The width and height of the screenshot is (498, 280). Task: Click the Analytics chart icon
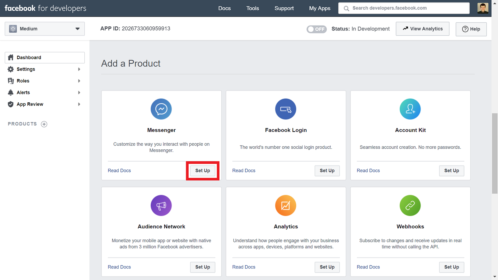coord(286,206)
